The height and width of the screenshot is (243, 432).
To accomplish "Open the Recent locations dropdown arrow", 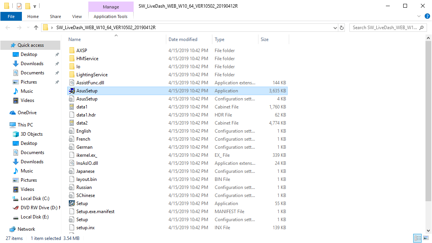I will click(x=28, y=28).
